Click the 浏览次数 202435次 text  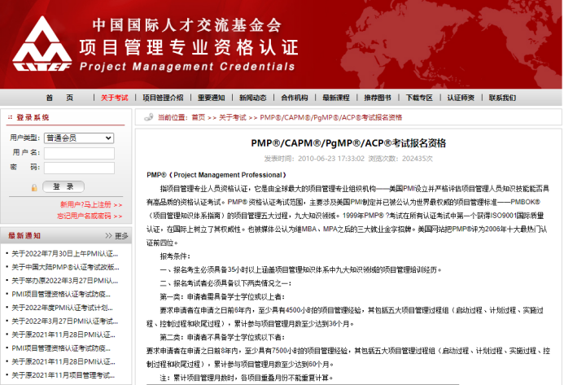400,159
